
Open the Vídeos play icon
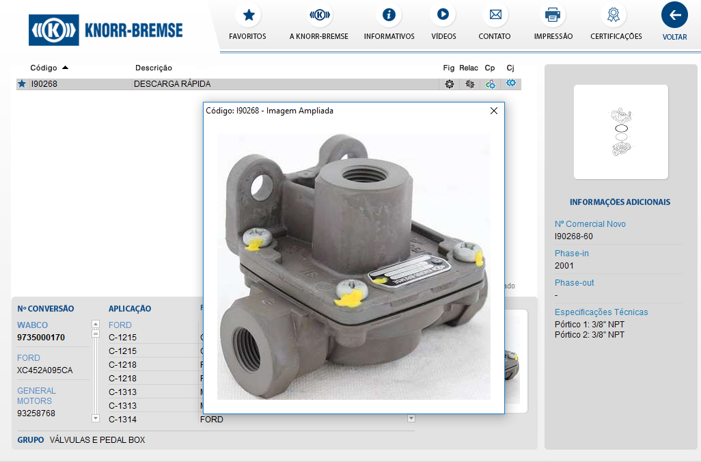[443, 15]
